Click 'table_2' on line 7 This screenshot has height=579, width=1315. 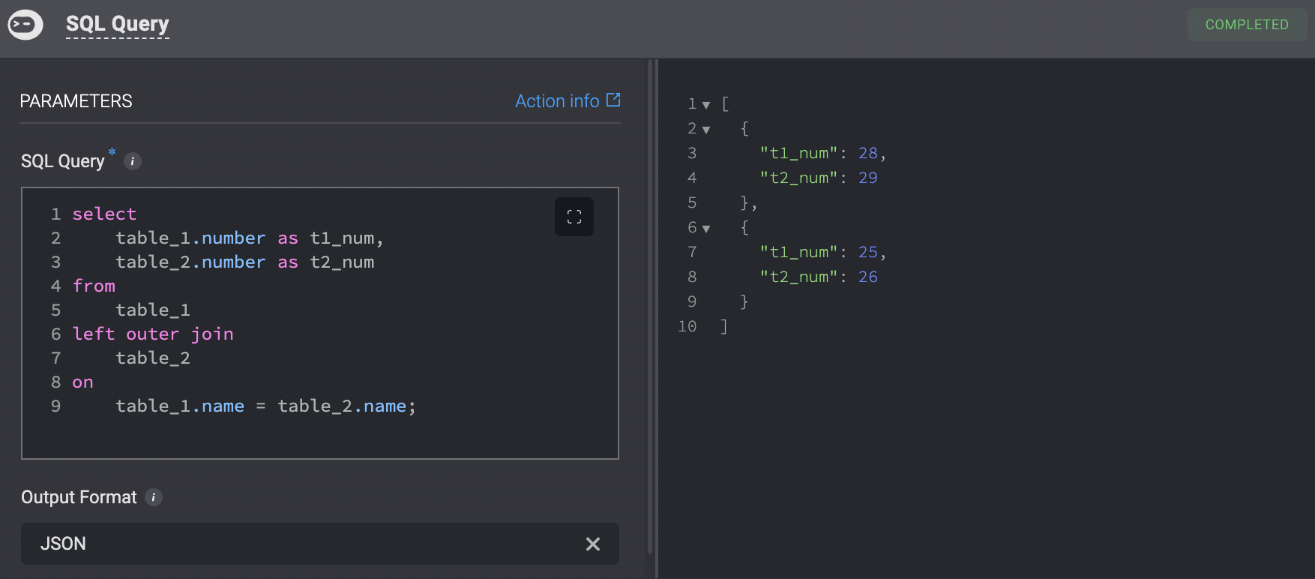click(153, 358)
